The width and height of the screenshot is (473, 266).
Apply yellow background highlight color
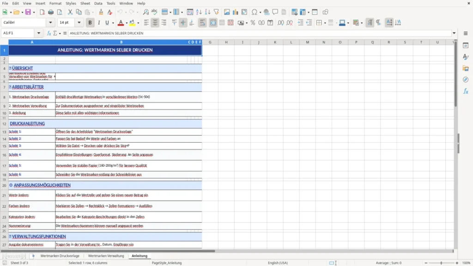click(132, 23)
